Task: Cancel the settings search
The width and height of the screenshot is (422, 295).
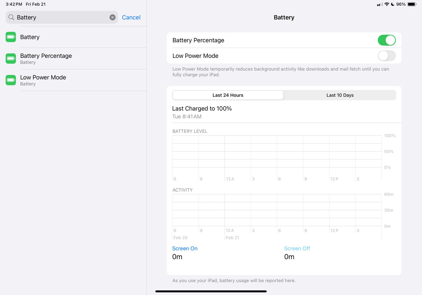Action: (131, 17)
